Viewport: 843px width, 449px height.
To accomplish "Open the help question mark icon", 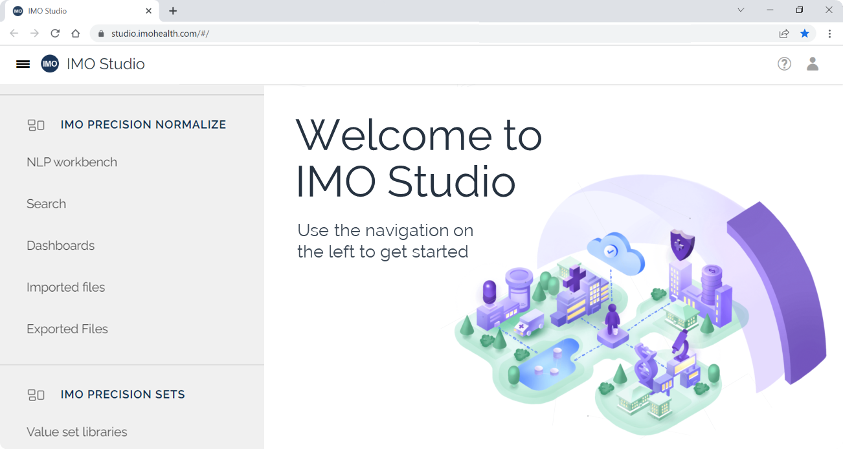I will click(784, 64).
